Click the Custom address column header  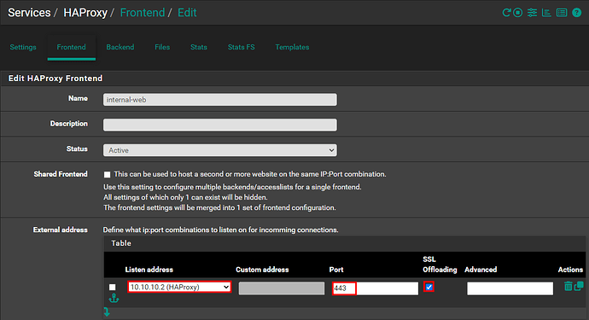tap(262, 270)
